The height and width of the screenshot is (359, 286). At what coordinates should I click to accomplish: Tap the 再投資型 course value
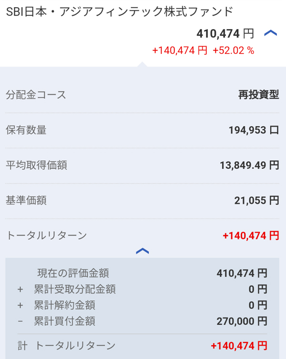click(258, 95)
